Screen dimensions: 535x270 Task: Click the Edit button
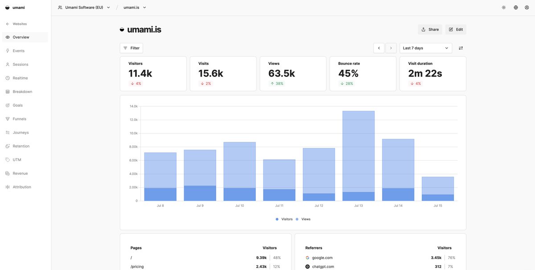tap(456, 29)
